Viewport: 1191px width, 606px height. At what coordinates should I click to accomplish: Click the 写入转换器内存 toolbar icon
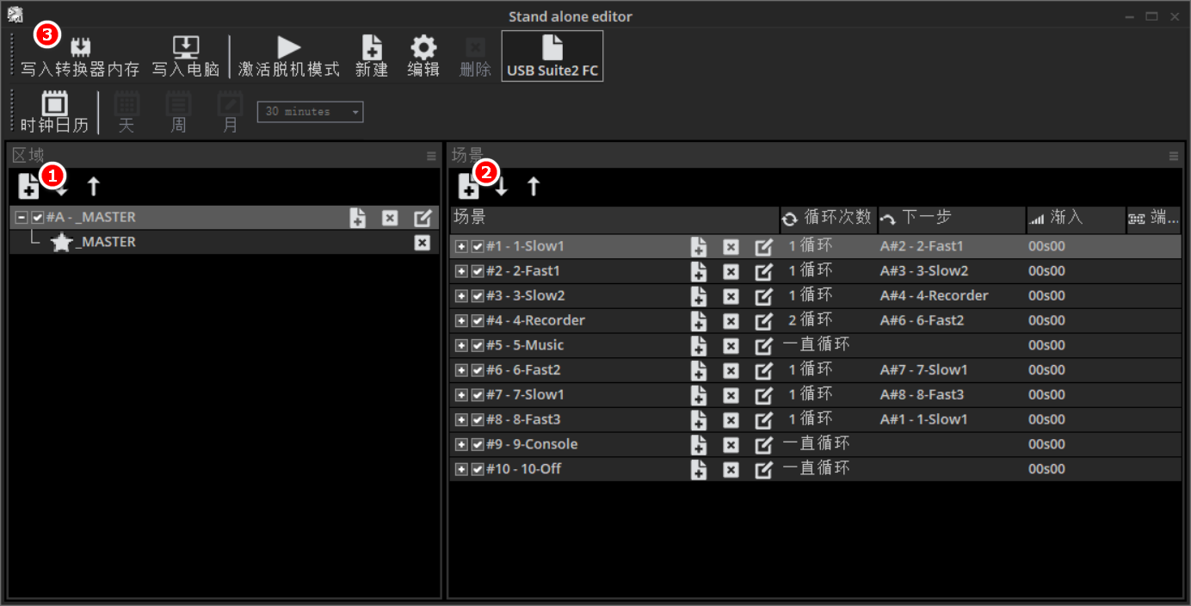tap(79, 48)
